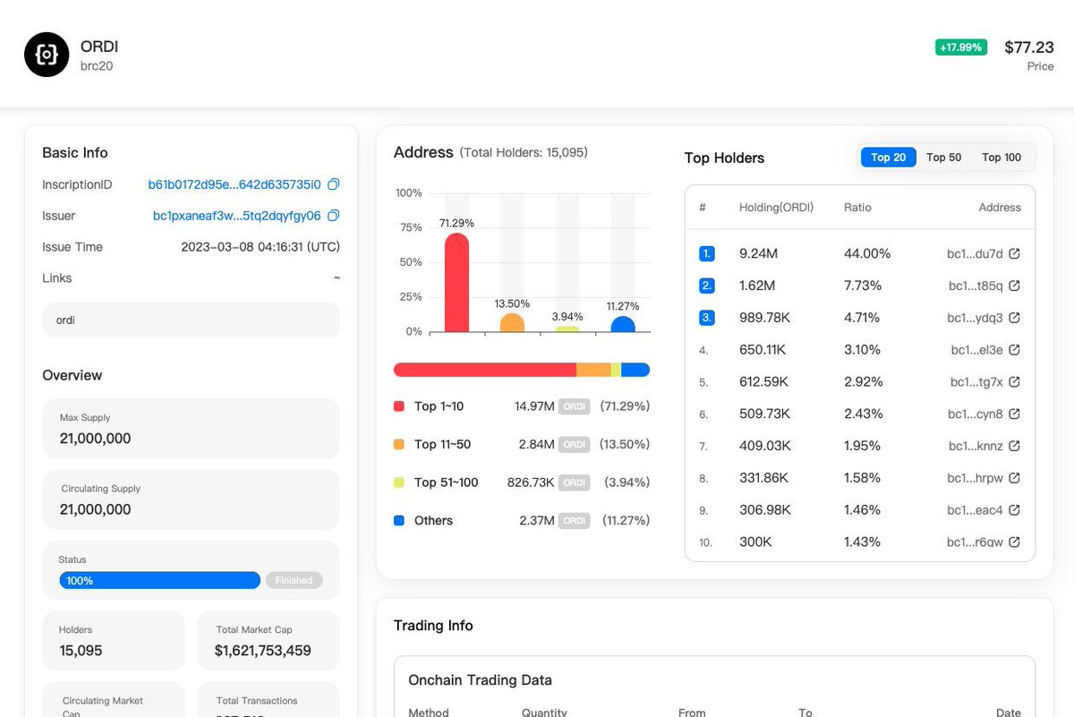Click the orange Top 11~50 legend swatch

[399, 444]
